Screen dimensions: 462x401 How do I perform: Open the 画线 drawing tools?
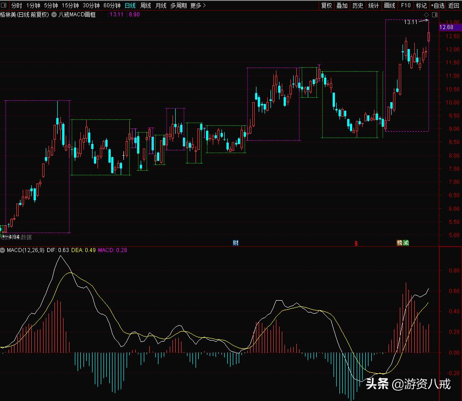click(389, 6)
